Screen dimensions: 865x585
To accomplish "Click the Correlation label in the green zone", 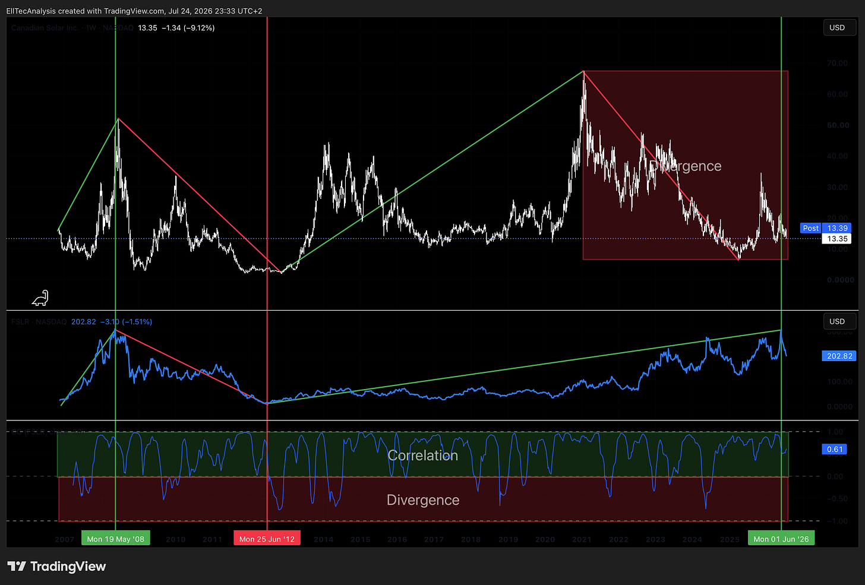I will [423, 456].
